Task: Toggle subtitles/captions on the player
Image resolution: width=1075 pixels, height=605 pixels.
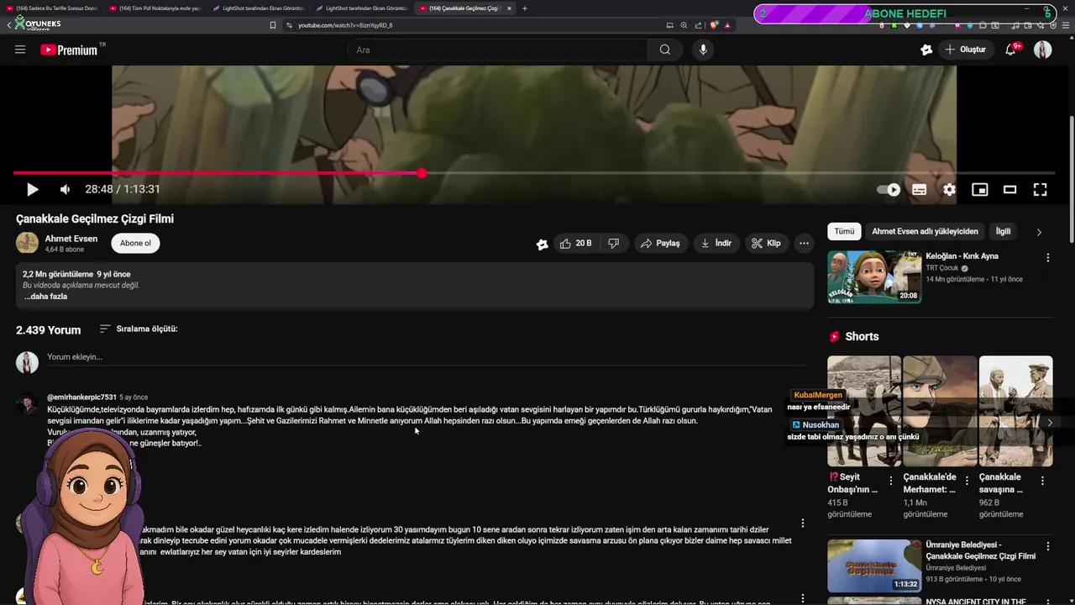Action: (920, 190)
